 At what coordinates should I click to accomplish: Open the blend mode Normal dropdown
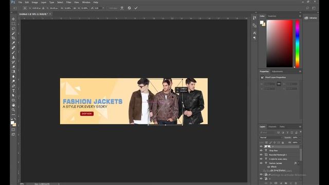pyautogui.click(x=271, y=138)
